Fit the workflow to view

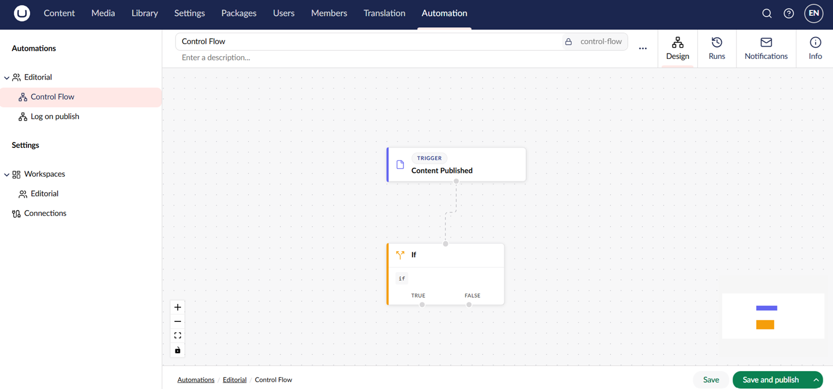(178, 336)
